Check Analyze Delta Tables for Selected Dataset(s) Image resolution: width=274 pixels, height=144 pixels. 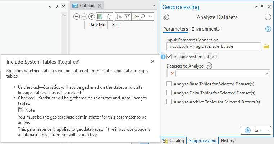[x=169, y=93]
